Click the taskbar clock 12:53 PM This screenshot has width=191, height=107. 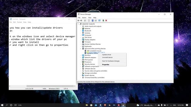click(x=181, y=105)
